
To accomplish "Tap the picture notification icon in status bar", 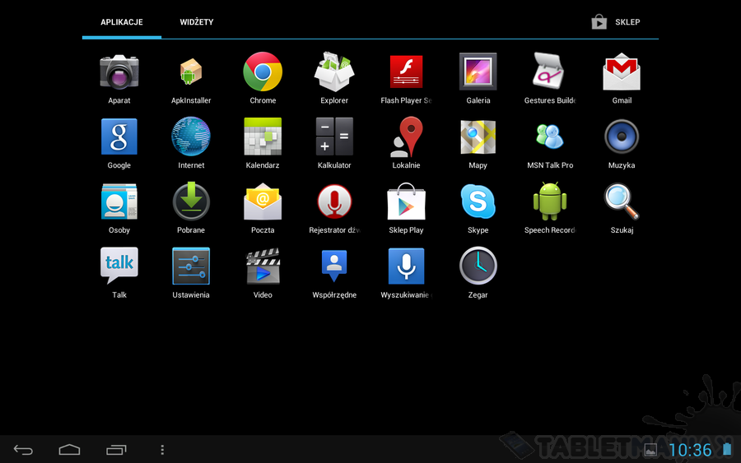I will pyautogui.click(x=650, y=450).
